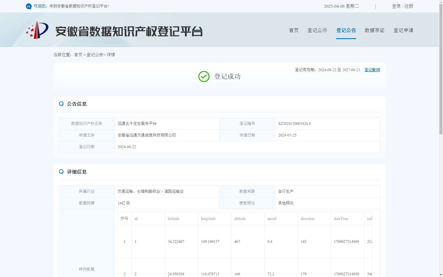Click the Hi greeting icon
The image size is (443, 277).
pos(29,6)
